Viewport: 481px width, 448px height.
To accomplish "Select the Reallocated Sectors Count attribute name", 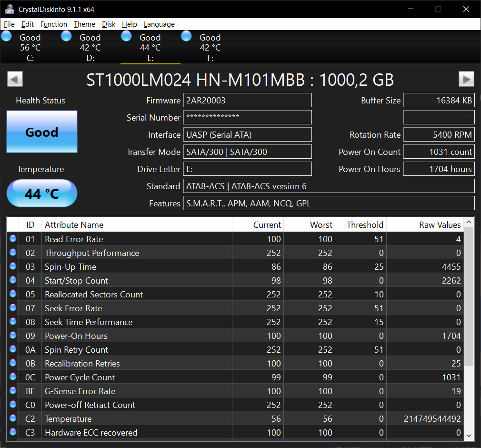I will click(94, 295).
